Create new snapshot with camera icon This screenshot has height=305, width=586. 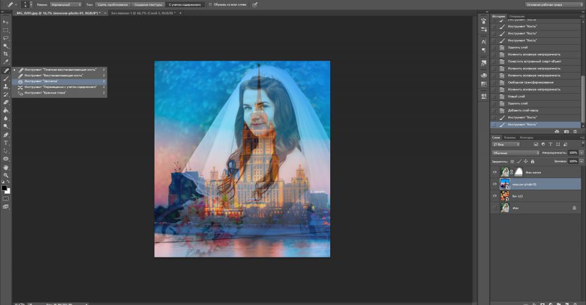565,131
